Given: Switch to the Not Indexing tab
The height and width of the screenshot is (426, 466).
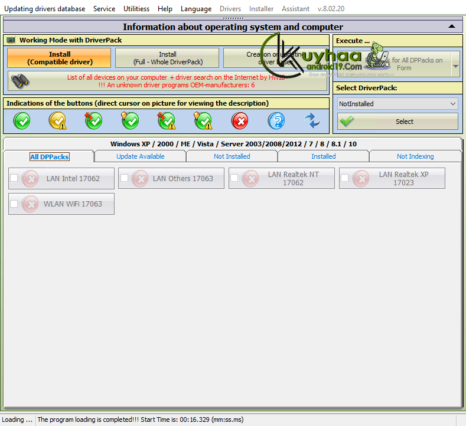Looking at the screenshot, I should pos(415,156).
